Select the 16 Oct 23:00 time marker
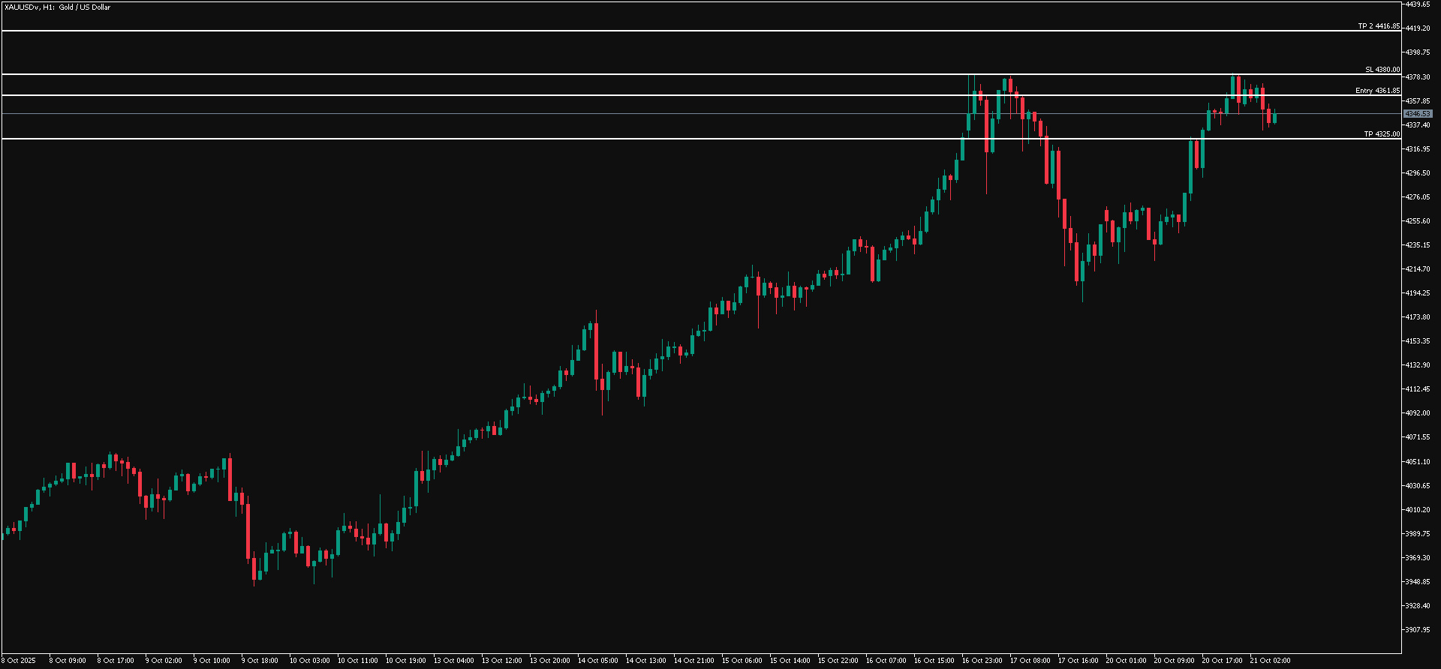 coord(982,661)
